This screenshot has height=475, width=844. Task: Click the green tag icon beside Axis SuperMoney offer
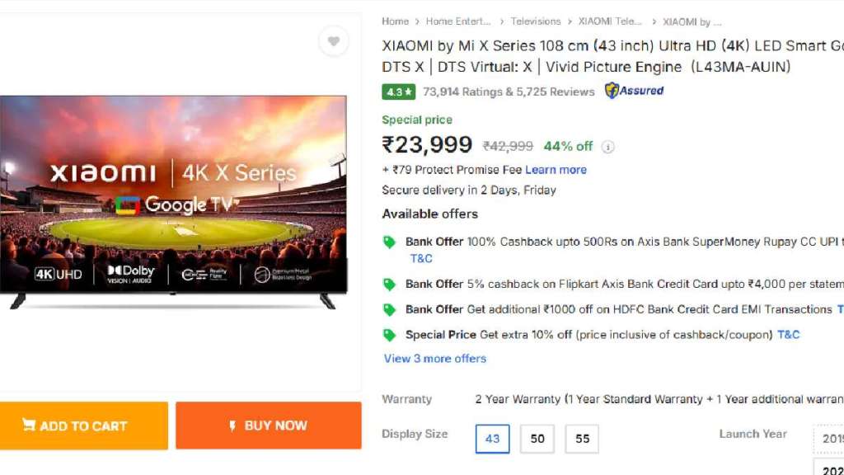(389, 242)
